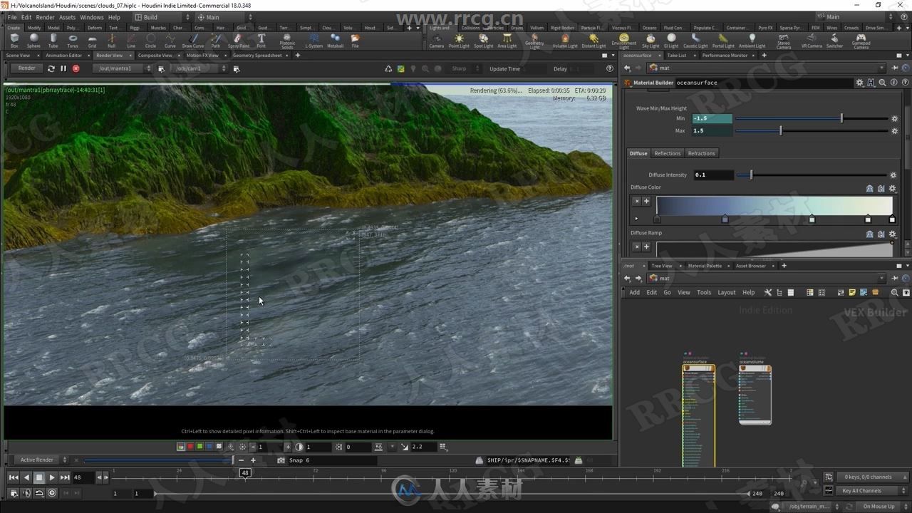Stop the render with red button
This screenshot has width=912, height=513.
[x=76, y=68]
